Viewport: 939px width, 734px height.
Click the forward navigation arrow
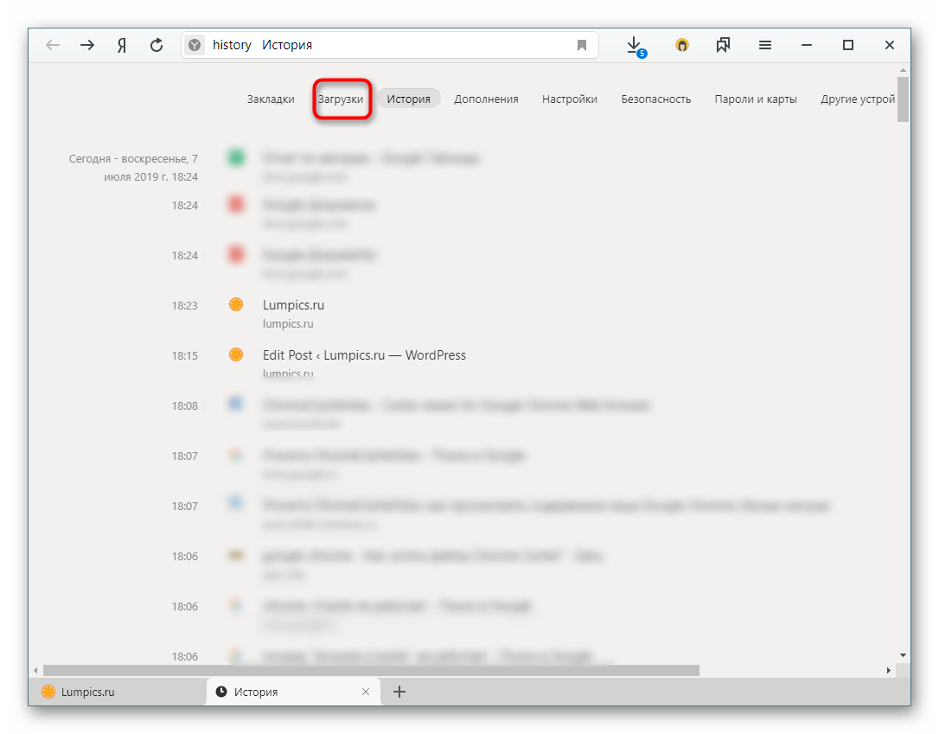pos(87,45)
